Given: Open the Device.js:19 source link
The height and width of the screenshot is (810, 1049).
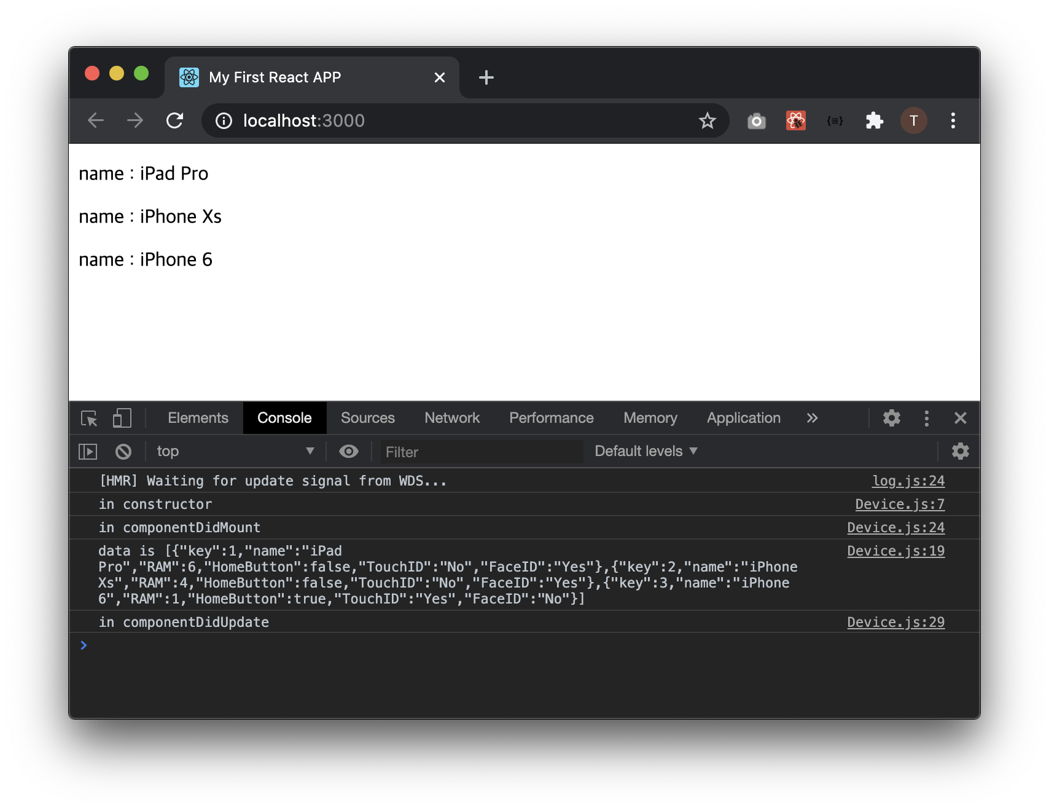Looking at the screenshot, I should (896, 551).
